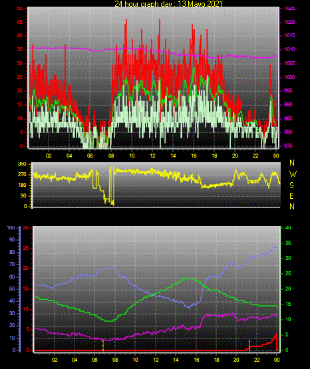Click the 20 hour label under the top wind graph
This screenshot has height=369, width=310.
(x=235, y=156)
